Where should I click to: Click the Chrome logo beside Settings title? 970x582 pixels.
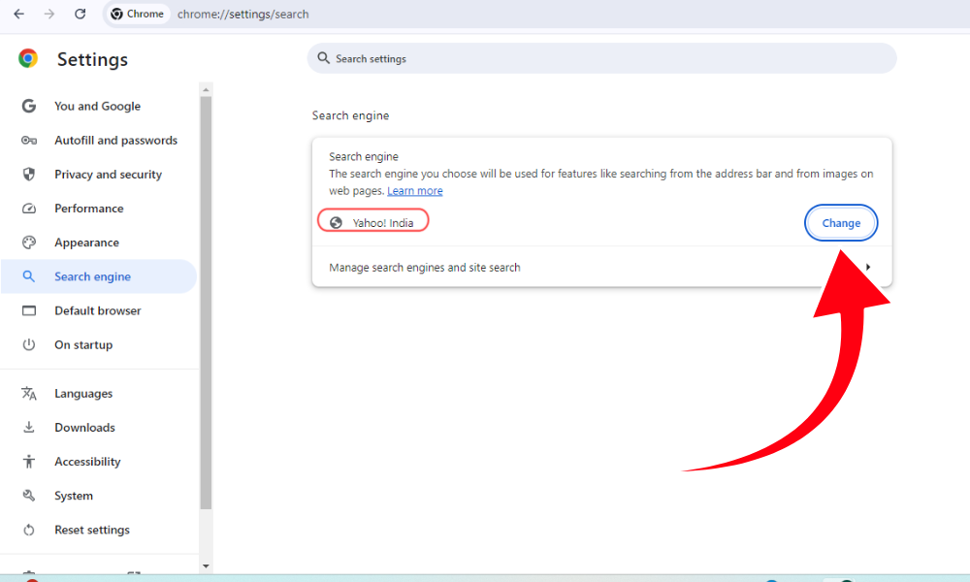coord(28,58)
